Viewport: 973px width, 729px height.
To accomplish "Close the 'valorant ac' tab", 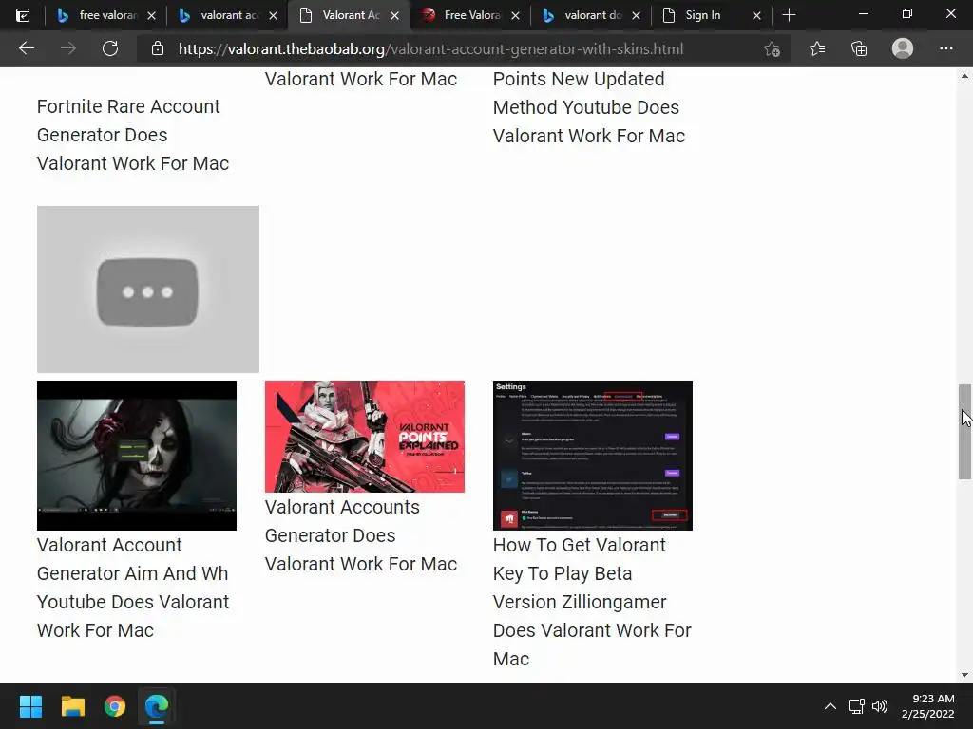I will click(x=273, y=16).
